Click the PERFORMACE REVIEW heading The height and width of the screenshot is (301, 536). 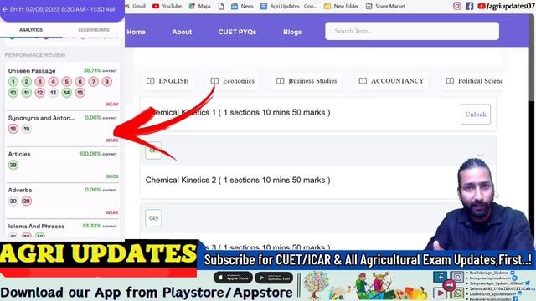click(35, 55)
